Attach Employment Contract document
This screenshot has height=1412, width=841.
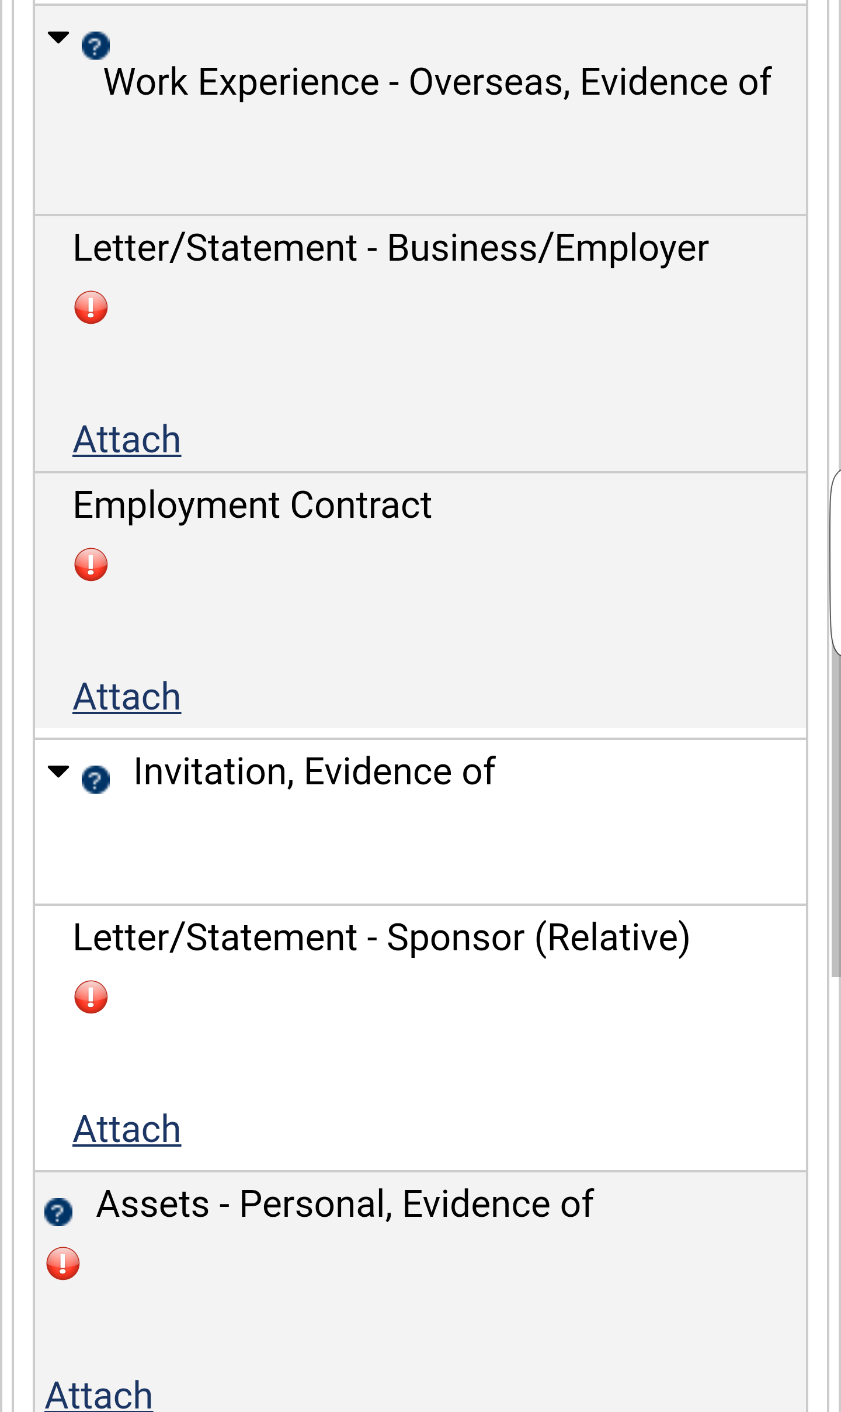127,697
